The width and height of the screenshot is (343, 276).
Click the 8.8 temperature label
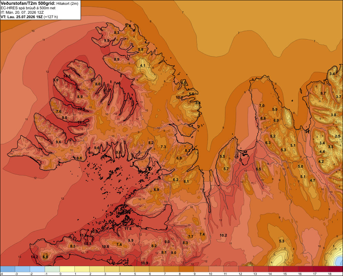pos(79,158)
